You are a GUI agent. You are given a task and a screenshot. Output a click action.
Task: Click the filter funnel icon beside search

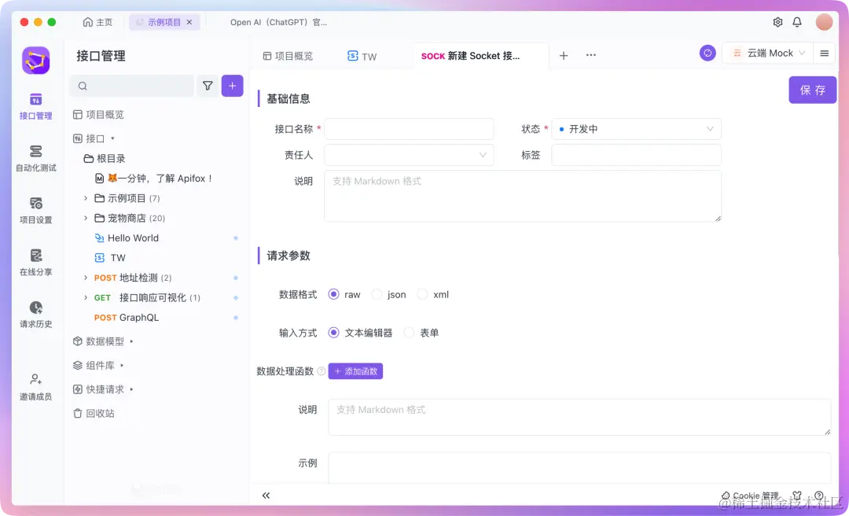coord(208,85)
